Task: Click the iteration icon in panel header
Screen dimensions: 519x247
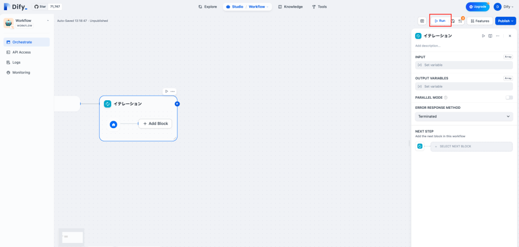Action: click(x=418, y=36)
